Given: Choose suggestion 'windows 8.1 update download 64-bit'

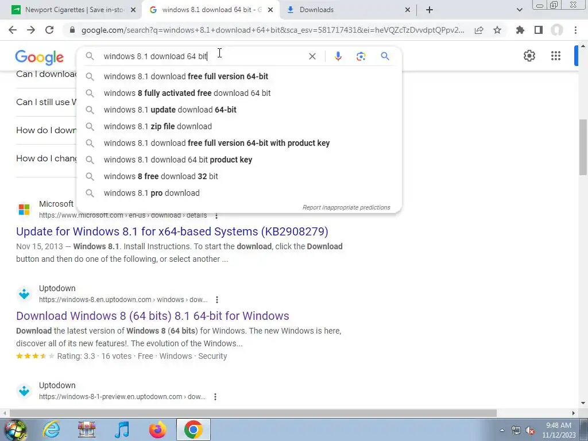Looking at the screenshot, I should coord(239,110).
